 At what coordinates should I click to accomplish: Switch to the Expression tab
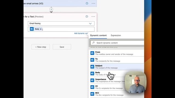[x=116, y=35]
